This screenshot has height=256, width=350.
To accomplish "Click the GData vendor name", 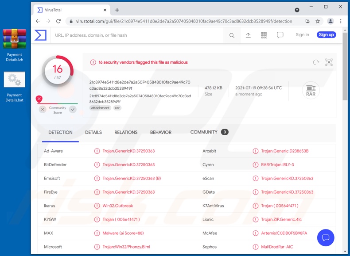I will click(209, 192).
